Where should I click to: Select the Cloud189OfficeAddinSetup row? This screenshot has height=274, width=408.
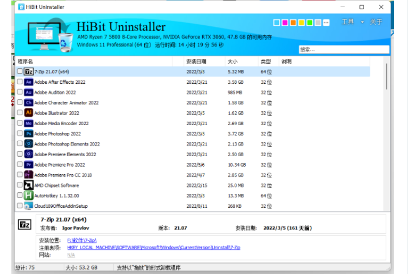pos(192,206)
